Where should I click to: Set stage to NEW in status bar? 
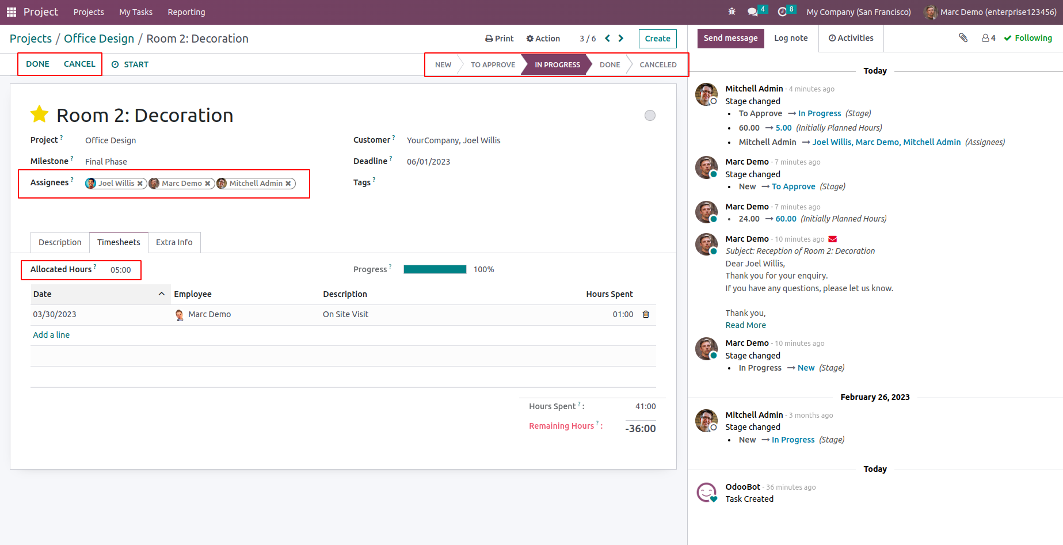pyautogui.click(x=443, y=64)
